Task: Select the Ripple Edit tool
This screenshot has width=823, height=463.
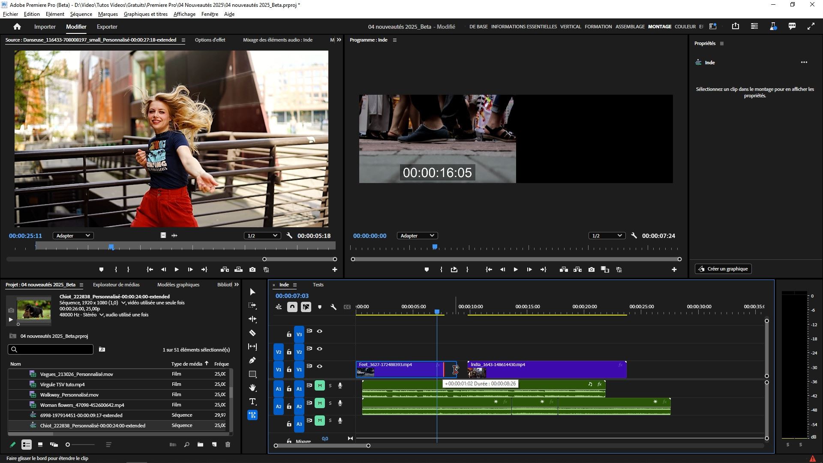Action: pyautogui.click(x=252, y=319)
